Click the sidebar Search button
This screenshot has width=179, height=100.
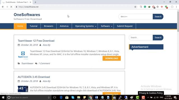click(158, 37)
